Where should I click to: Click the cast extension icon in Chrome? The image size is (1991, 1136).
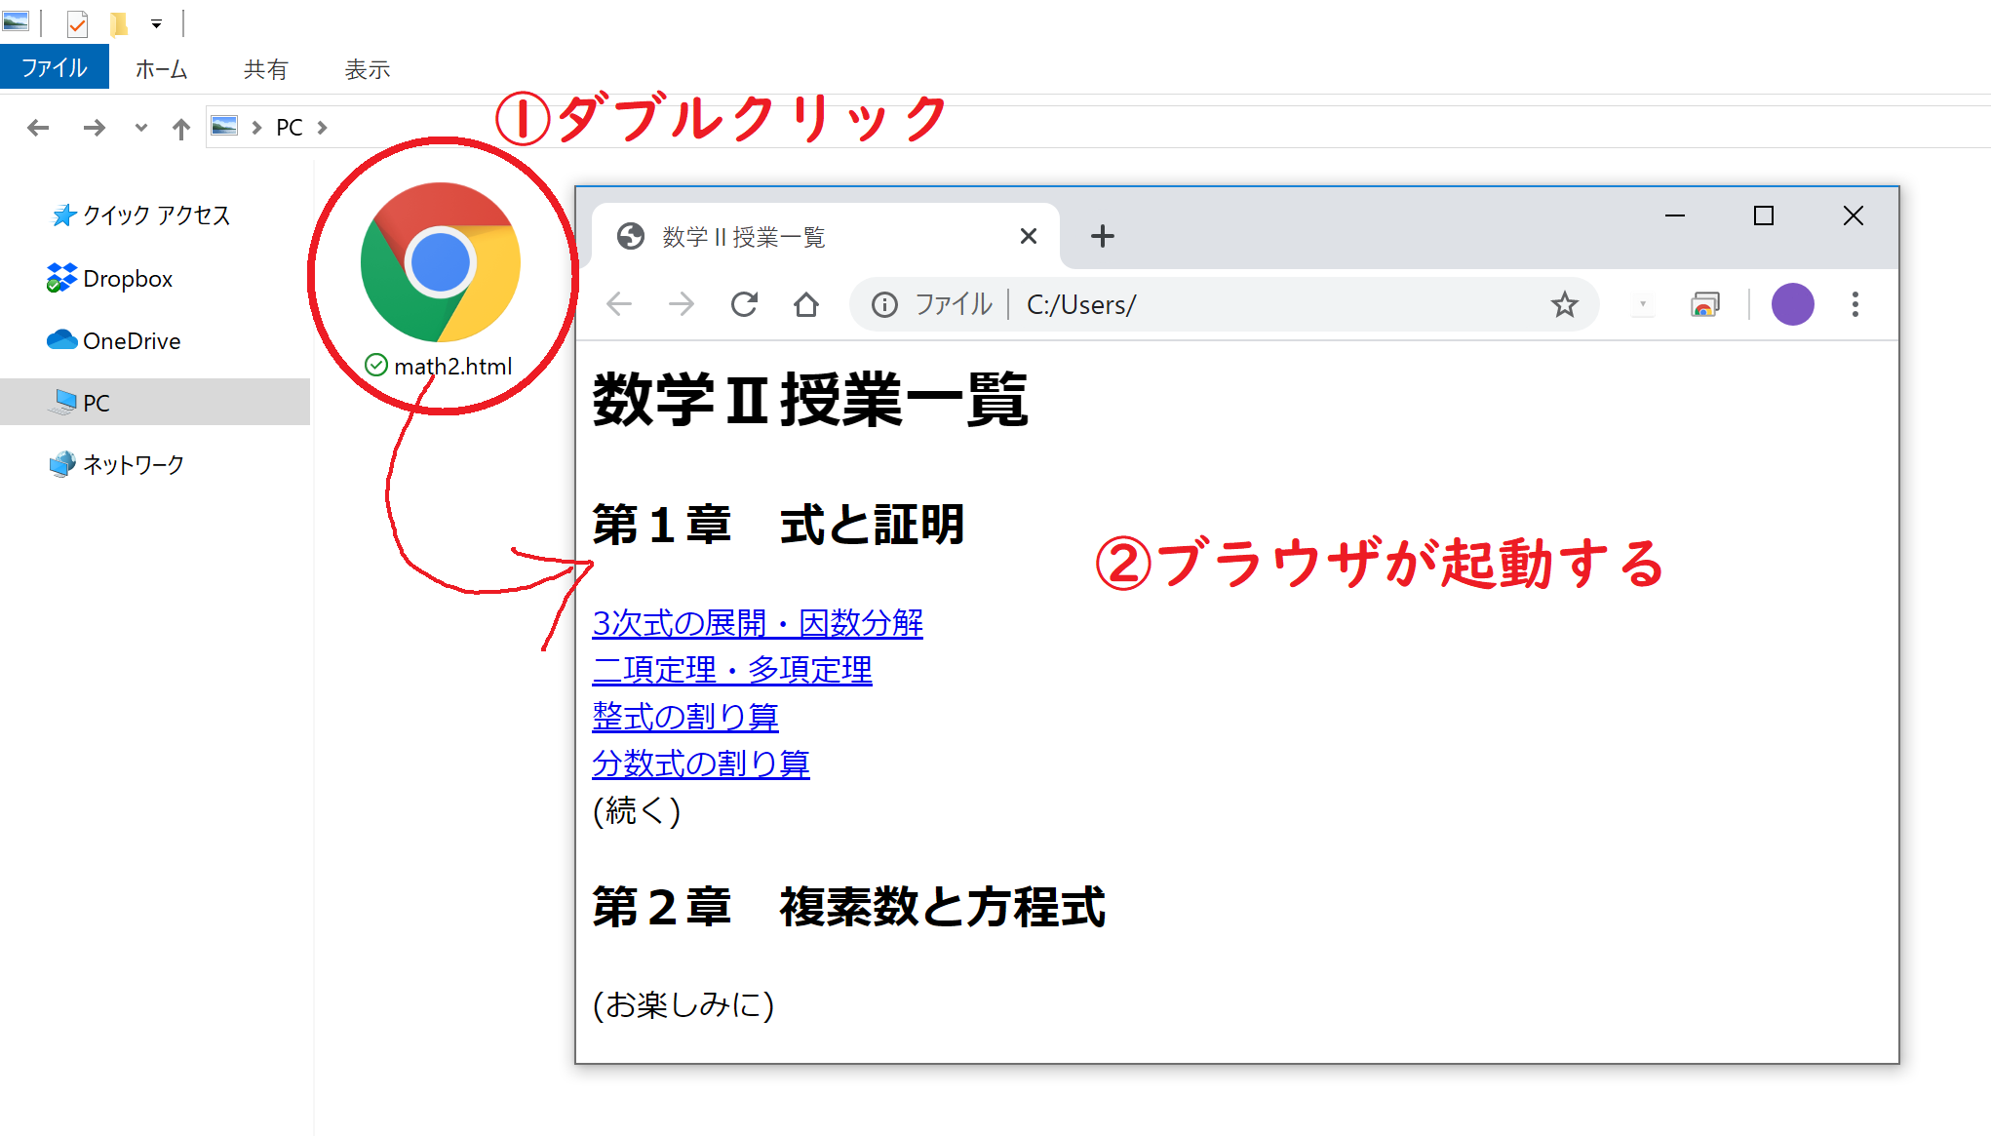pyautogui.click(x=1705, y=305)
